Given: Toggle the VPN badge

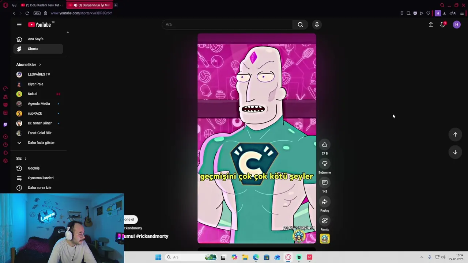Looking at the screenshot, I should (x=37, y=13).
